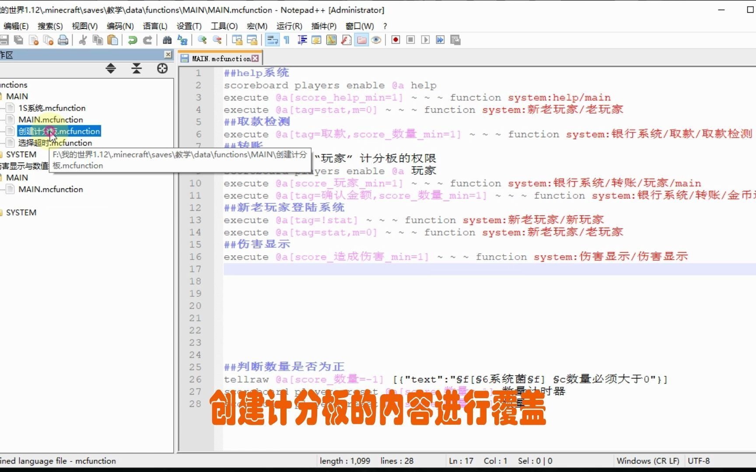Toggle synchronize vertical scrolling
756x472 pixels.
tap(238, 40)
